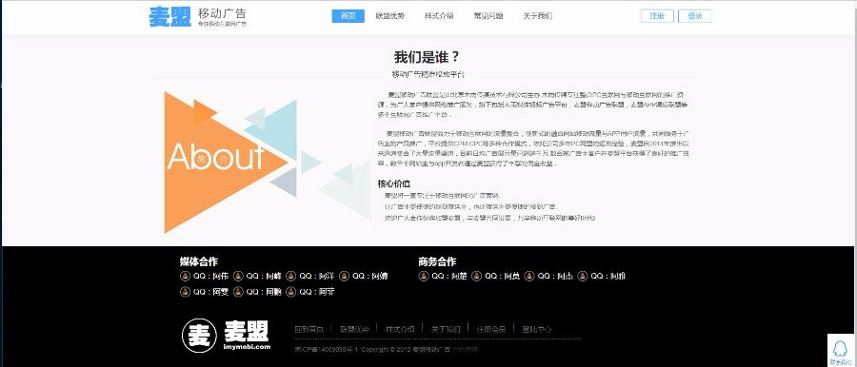This screenshot has height=367, width=857.
Task: Click the footer 注册会员 link
Action: pyautogui.click(x=491, y=329)
